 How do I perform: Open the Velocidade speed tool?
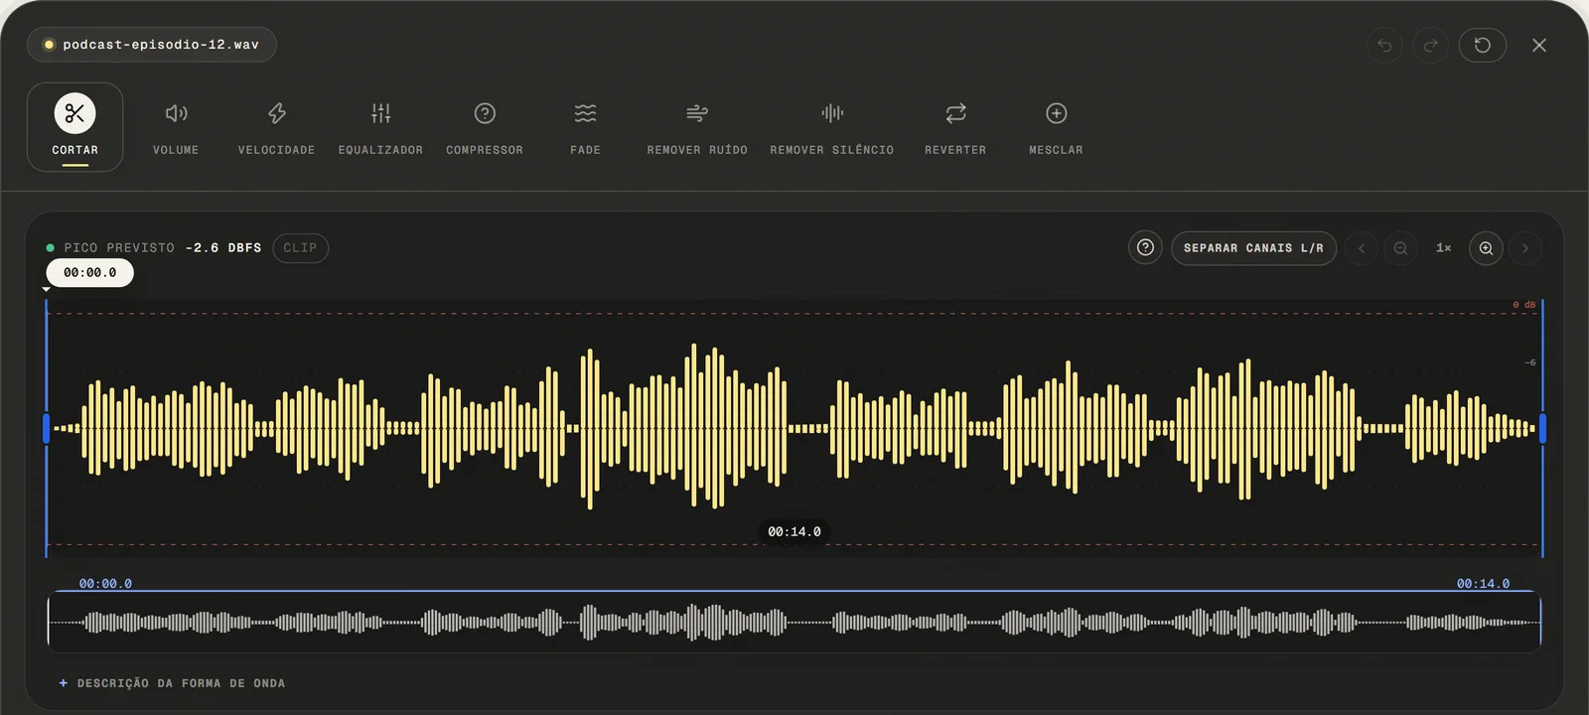(277, 127)
